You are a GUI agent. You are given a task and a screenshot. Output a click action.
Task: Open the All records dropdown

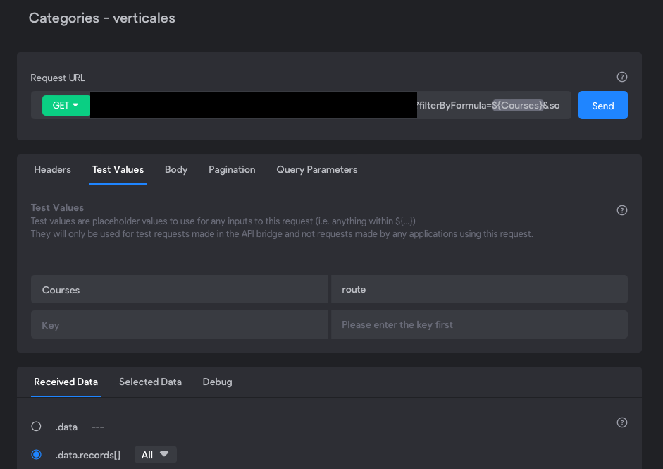155,455
